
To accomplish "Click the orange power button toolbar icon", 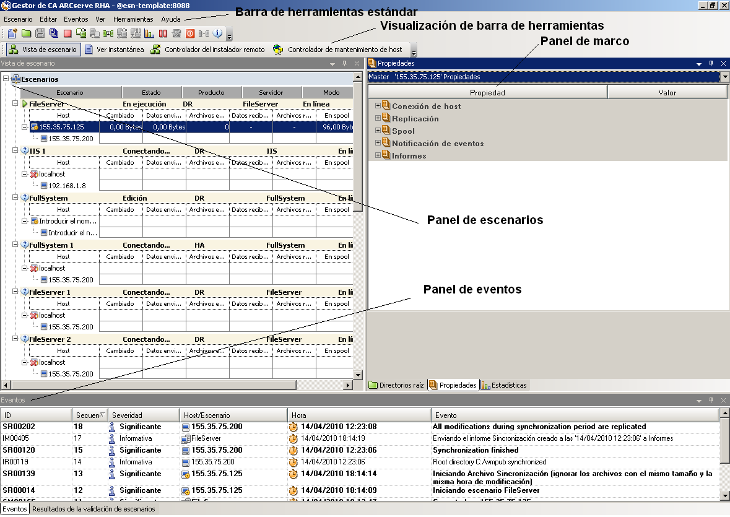I will click(190, 33).
